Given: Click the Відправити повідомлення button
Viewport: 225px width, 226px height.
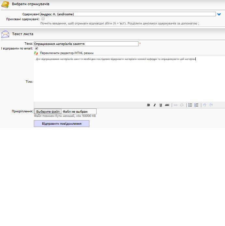Looking at the screenshot, I should tap(61, 124).
